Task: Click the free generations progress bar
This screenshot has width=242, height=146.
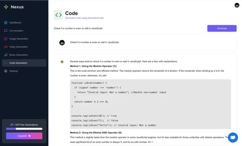Action: [x=24, y=129]
